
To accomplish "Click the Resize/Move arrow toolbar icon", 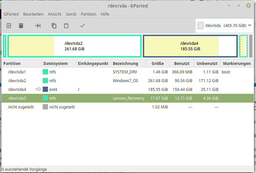I will click(x=38, y=26).
